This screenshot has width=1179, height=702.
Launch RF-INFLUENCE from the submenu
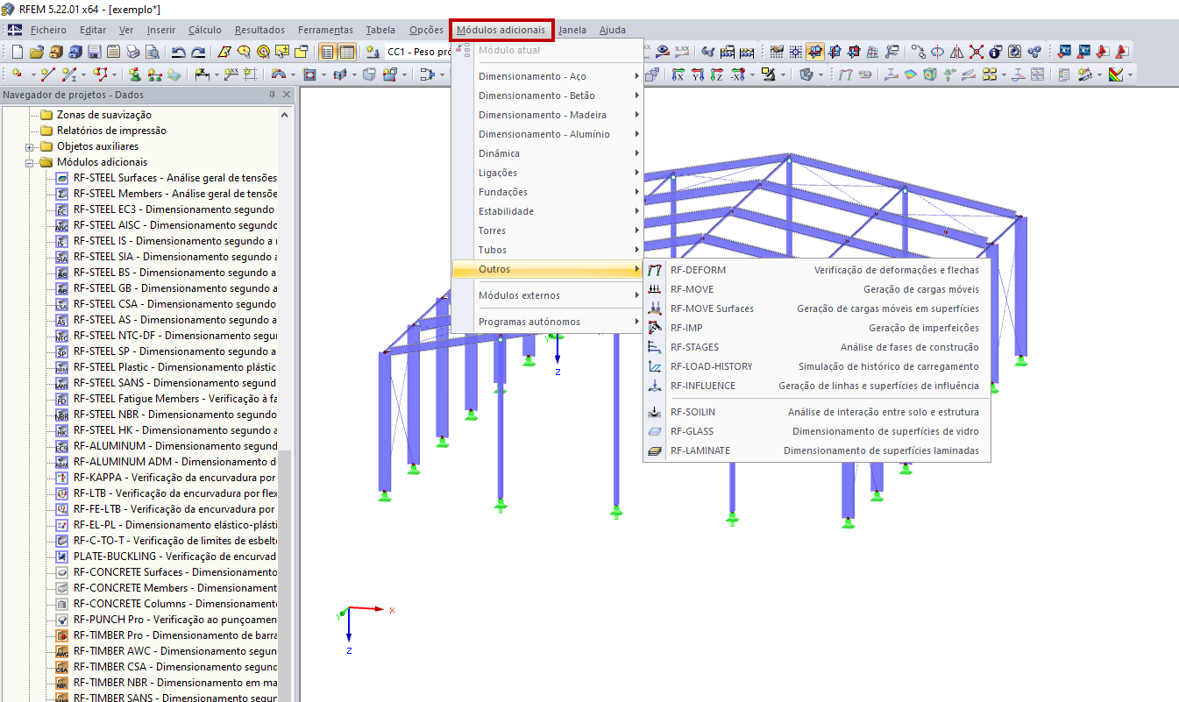tap(816, 386)
